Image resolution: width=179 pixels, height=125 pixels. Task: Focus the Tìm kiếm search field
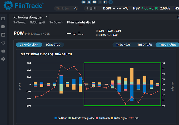click(66, 9)
